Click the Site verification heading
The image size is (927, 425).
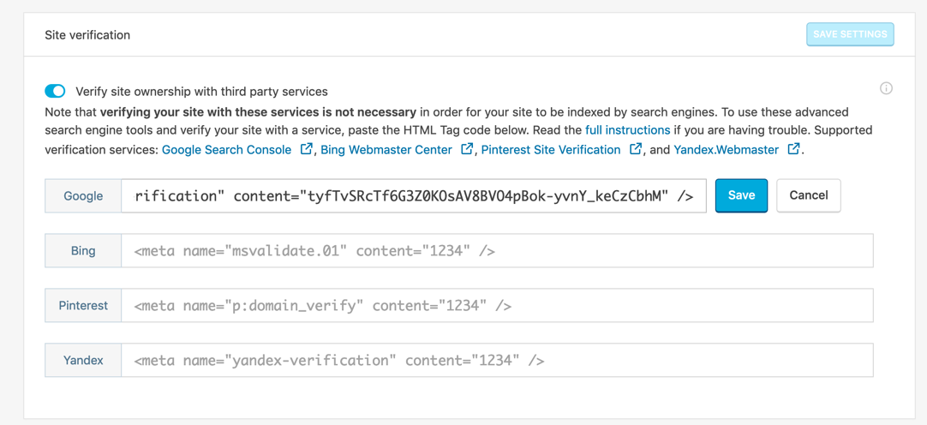point(87,35)
